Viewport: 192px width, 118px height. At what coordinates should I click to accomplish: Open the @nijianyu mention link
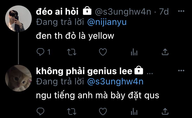click(107, 23)
